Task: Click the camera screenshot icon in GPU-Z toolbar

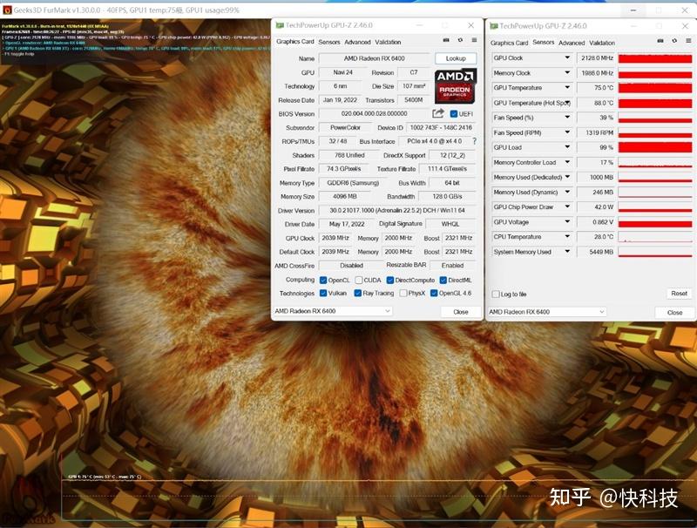Action: click(446, 42)
